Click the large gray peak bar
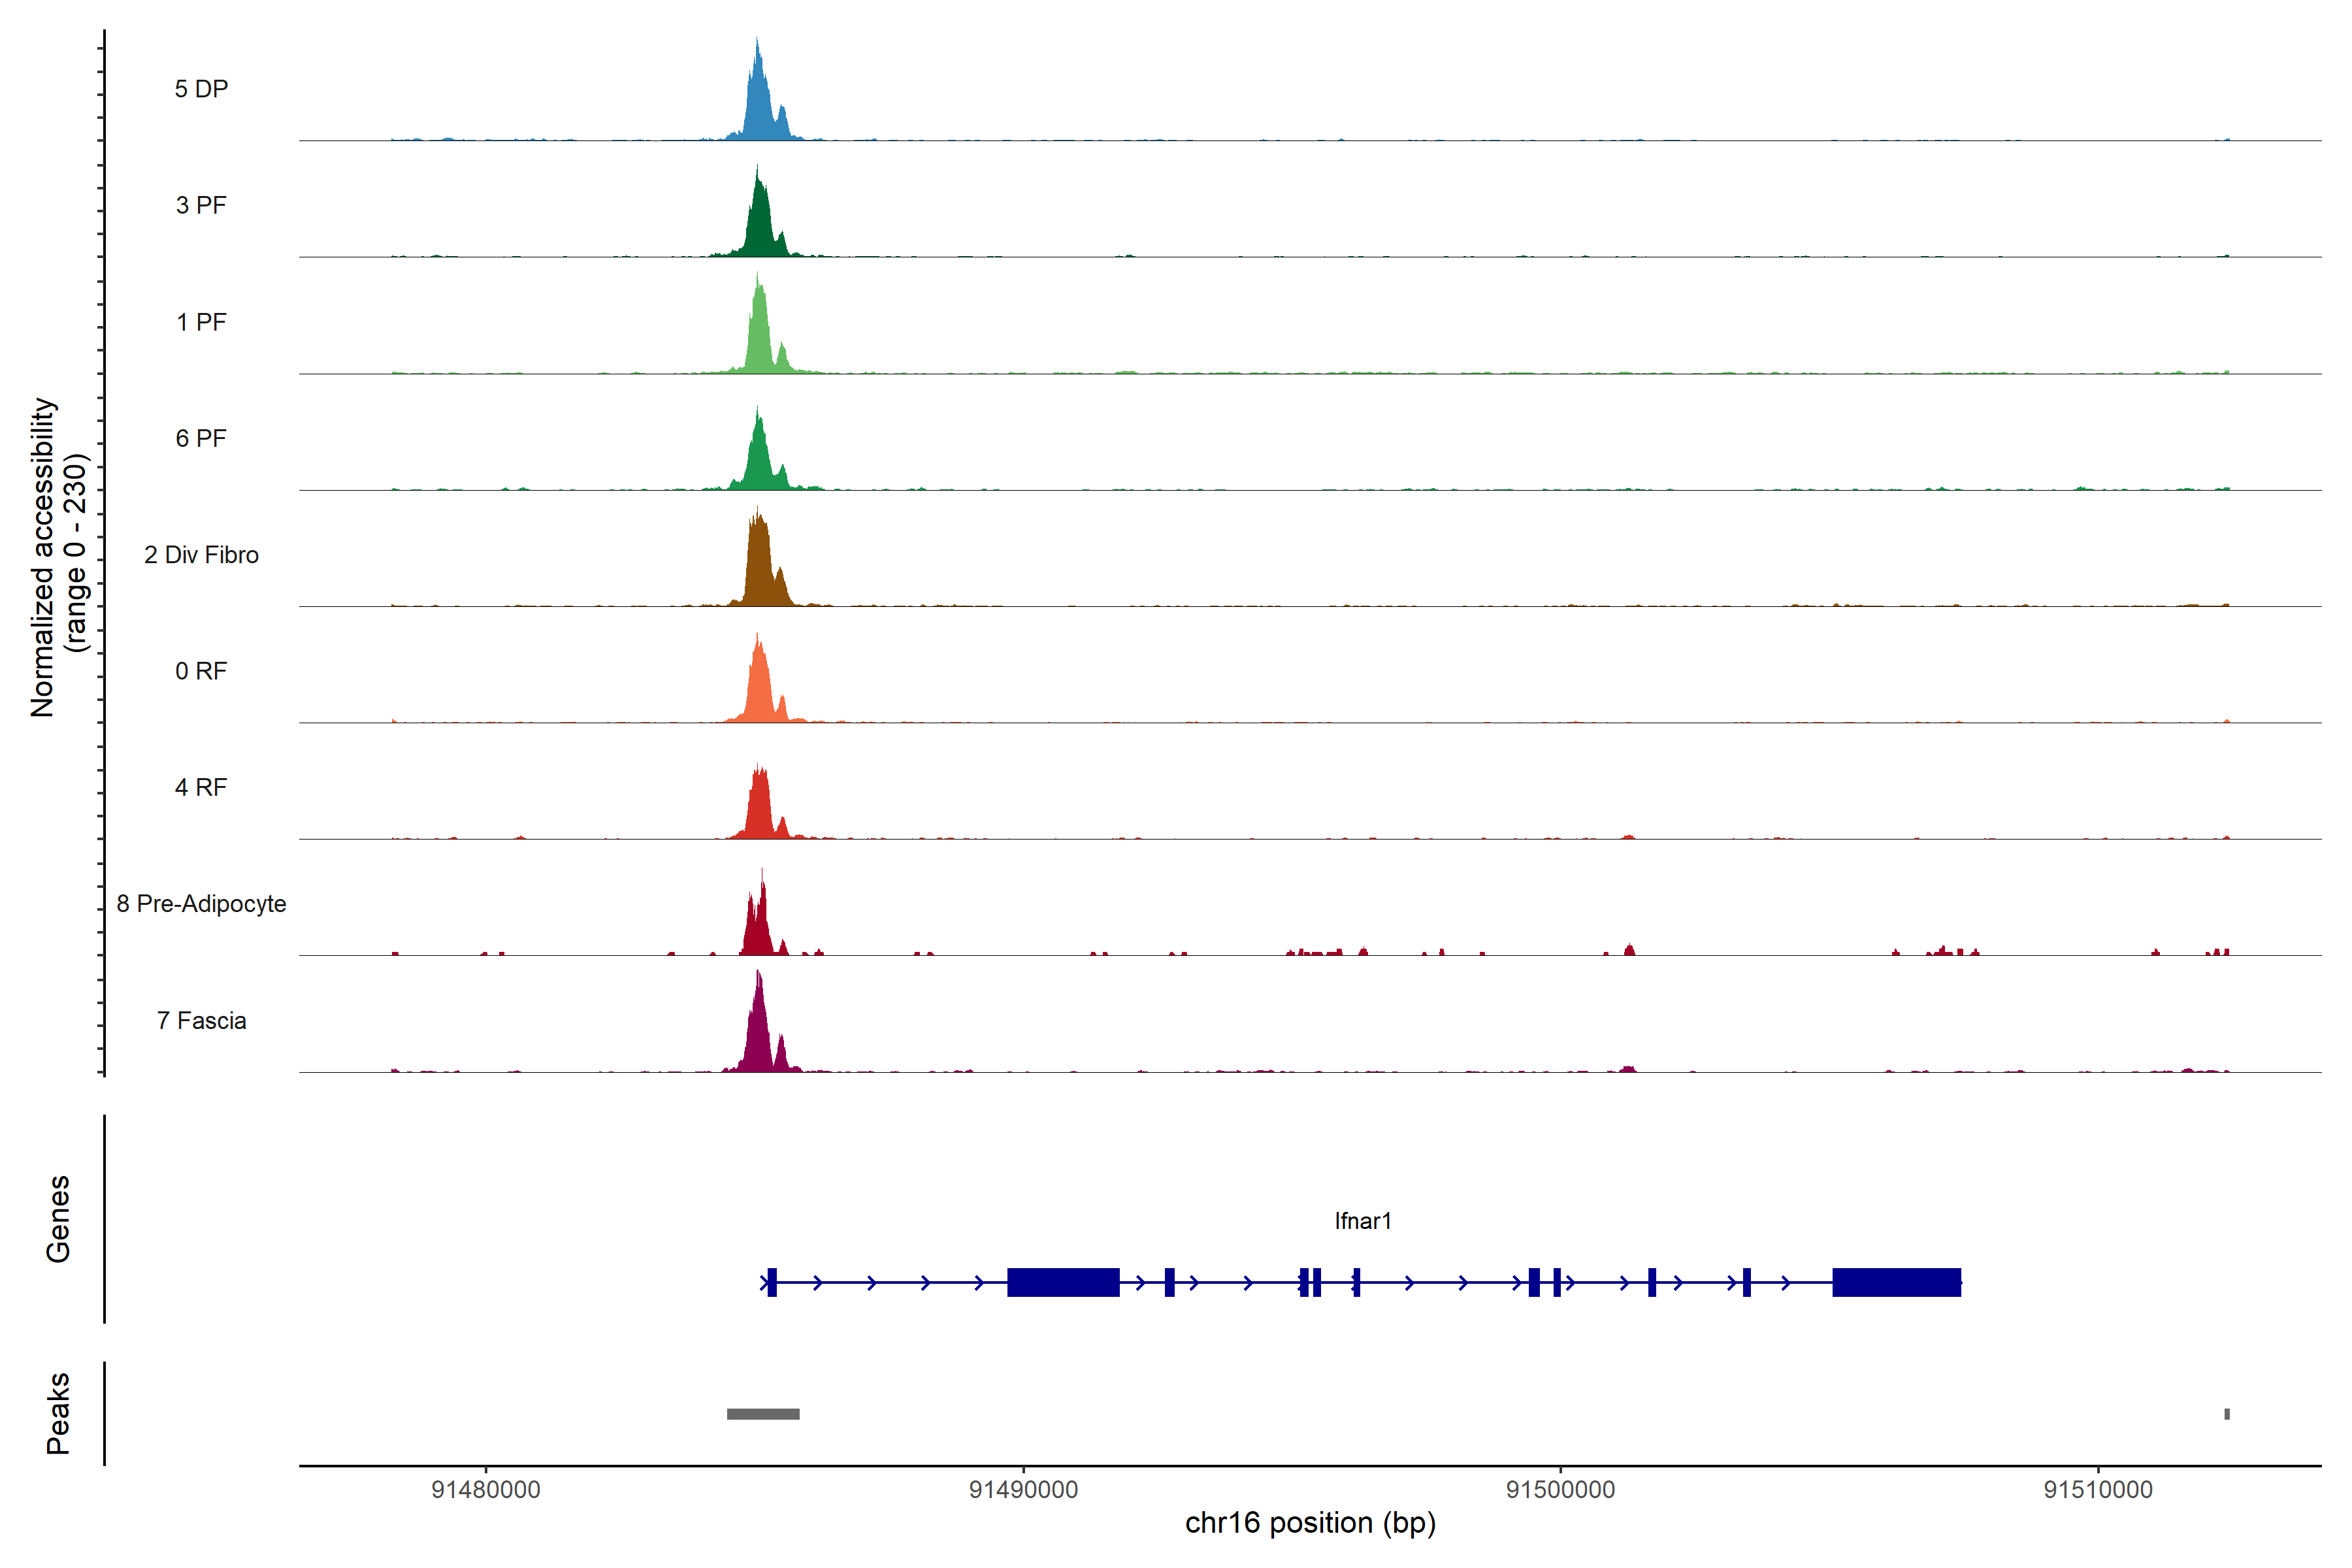The image size is (2352, 1568). click(763, 1414)
